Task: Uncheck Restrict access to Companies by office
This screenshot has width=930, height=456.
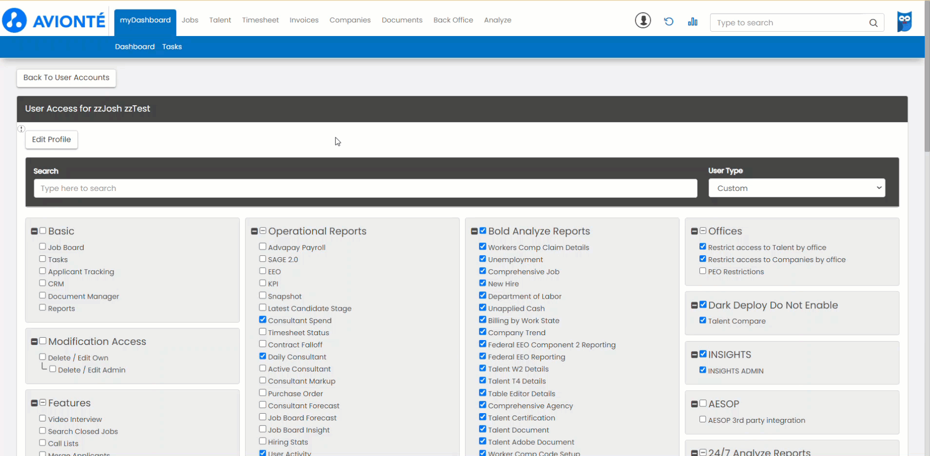Action: click(x=703, y=259)
